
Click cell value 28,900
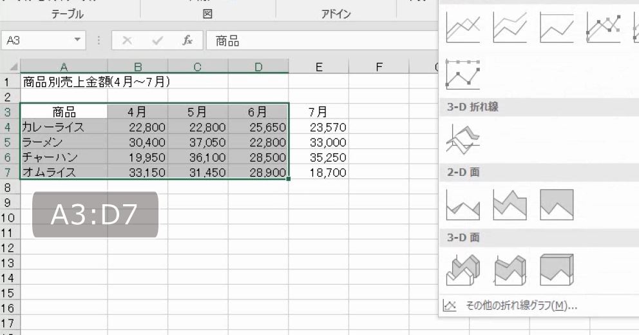258,172
